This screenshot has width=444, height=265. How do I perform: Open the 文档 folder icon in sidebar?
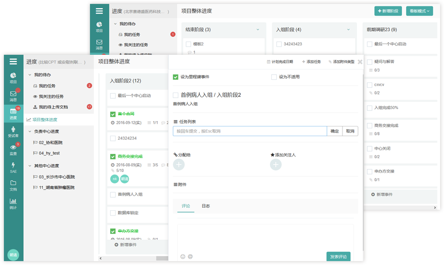[x=13, y=185]
